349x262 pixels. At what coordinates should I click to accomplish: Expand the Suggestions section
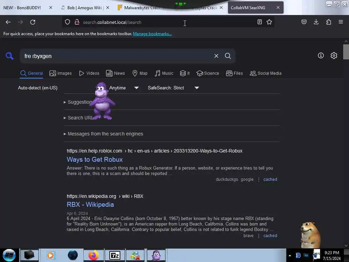coord(77,102)
